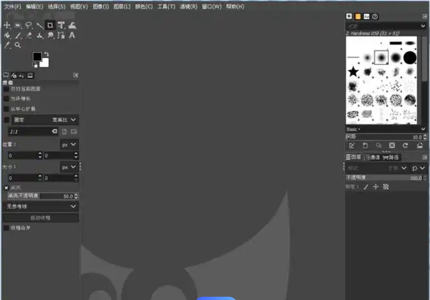The width and height of the screenshot is (430, 300).
Task: Toggle the '收缩合并' checkbox
Action: click(x=6, y=228)
